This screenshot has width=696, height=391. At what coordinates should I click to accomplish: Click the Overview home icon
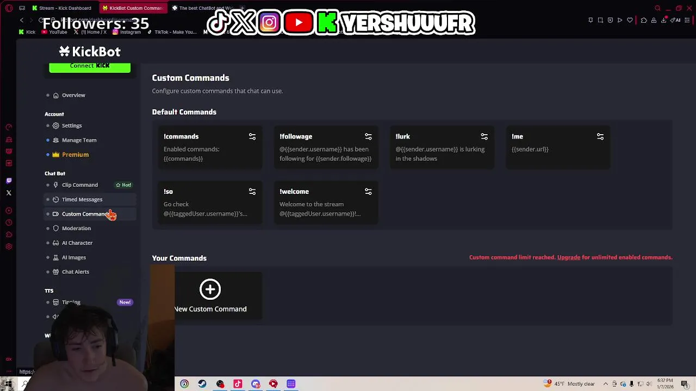(x=55, y=95)
